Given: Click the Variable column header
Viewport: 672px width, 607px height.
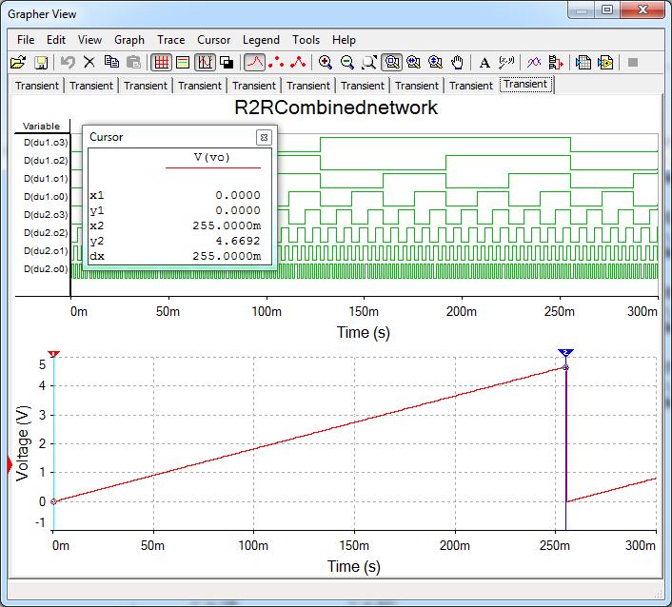Looking at the screenshot, I should [x=41, y=127].
